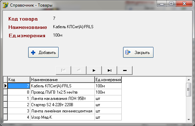Select cell 'Кабель КПСнг(А)-FRLS' in the grid
The image size is (195, 126).
(x=62, y=86)
